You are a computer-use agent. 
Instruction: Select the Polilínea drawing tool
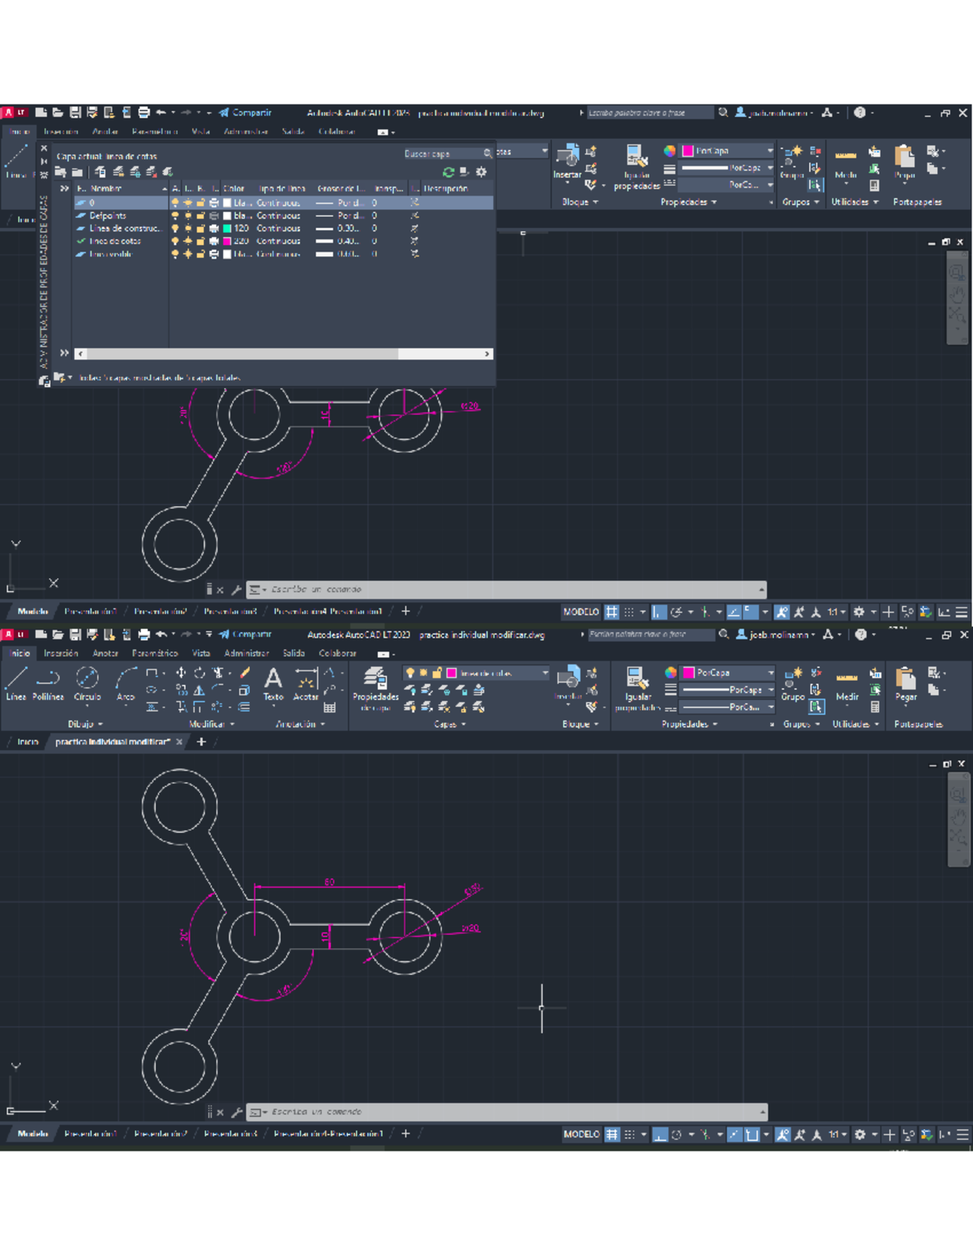point(48,682)
